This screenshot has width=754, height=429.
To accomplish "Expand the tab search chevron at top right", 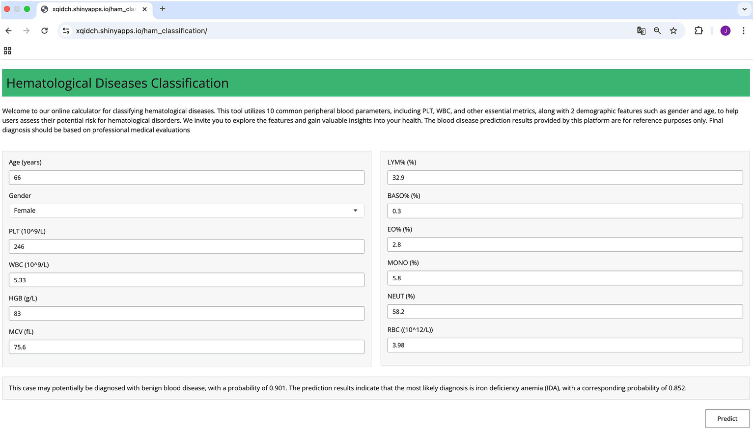I will point(743,9).
